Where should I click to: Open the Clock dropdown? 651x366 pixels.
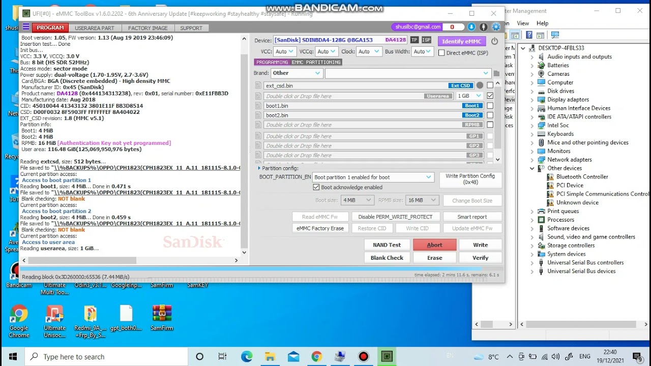(369, 51)
